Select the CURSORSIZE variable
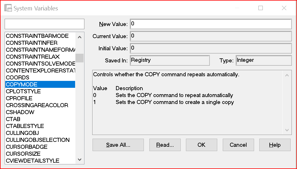297x169 pixels. pyautogui.click(x=23, y=154)
